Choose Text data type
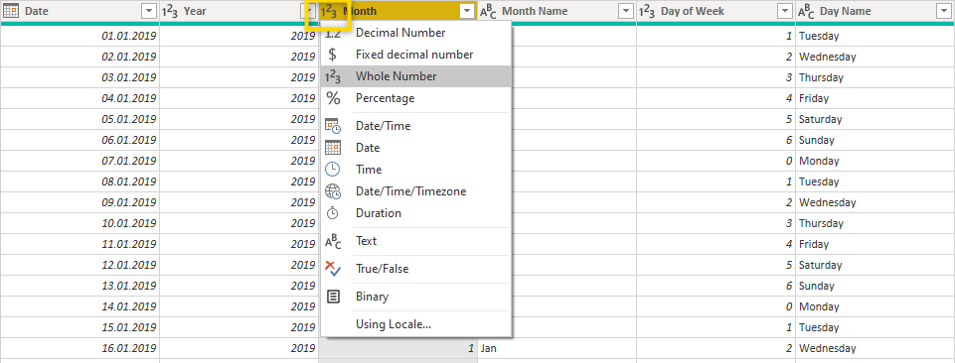Screen dimensions: 955x363 click(x=416, y=241)
